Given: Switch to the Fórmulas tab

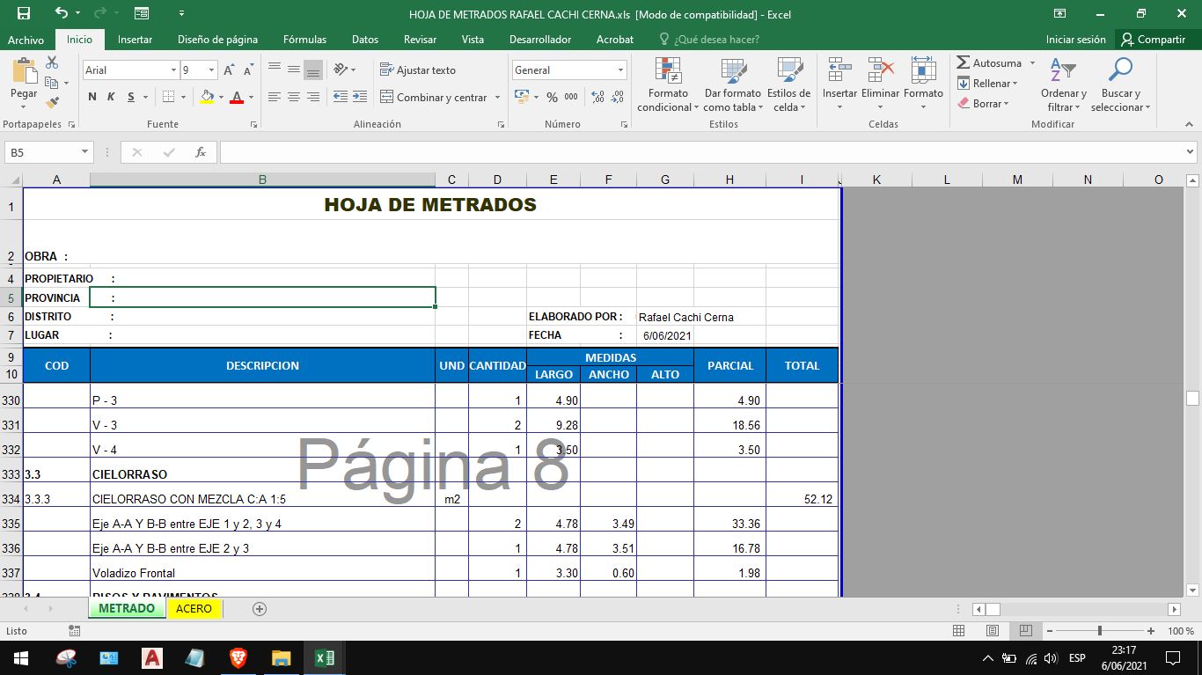Looking at the screenshot, I should coord(304,40).
